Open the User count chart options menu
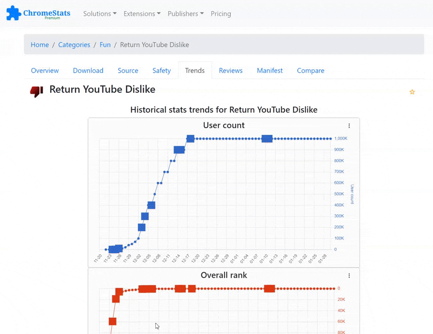 (x=349, y=126)
